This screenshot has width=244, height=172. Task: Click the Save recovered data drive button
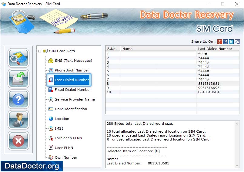pyautogui.click(x=18, y=78)
